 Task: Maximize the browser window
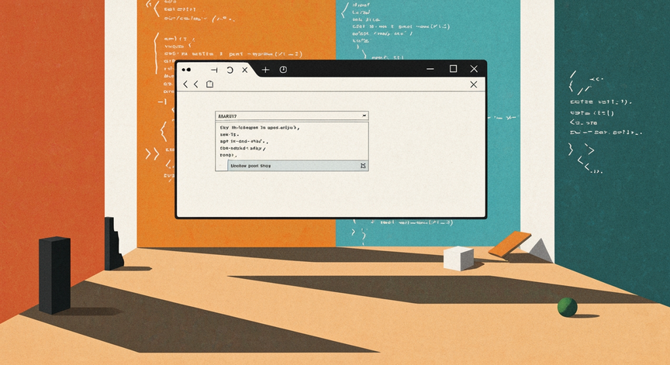[454, 69]
